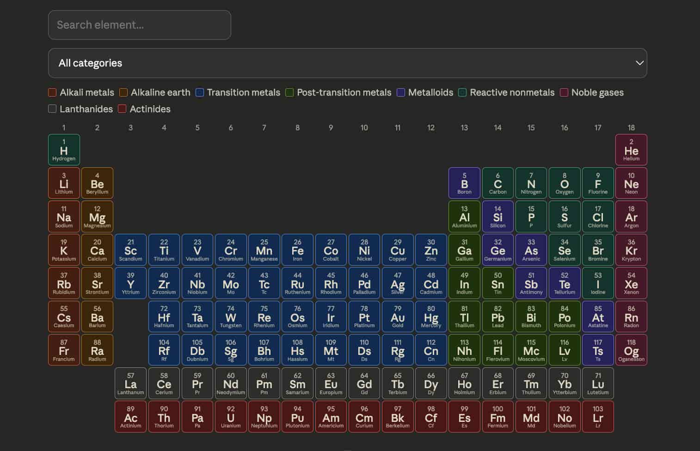Image resolution: width=700 pixels, height=451 pixels.
Task: Click the Transition metals legend label
Action: pyautogui.click(x=243, y=92)
